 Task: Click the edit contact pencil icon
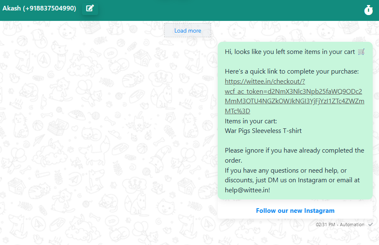pyautogui.click(x=90, y=8)
